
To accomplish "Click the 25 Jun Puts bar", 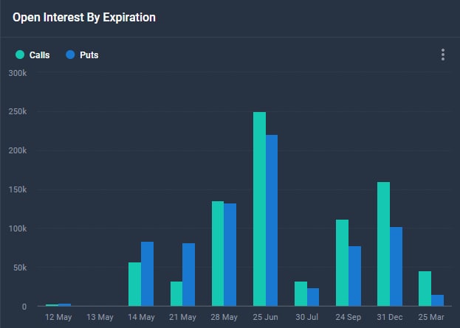I will tap(272, 220).
